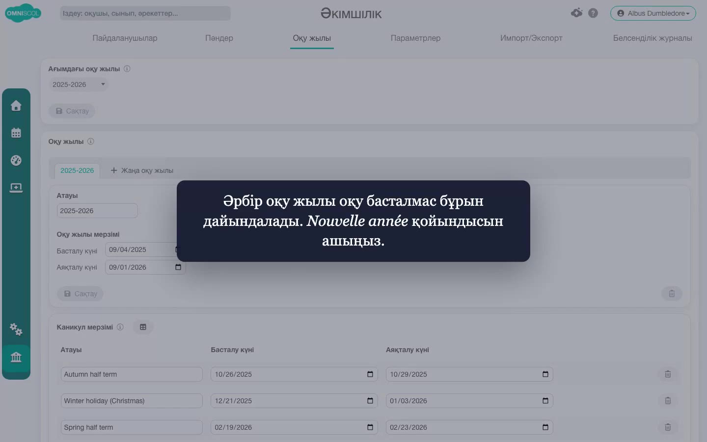Delete the Autumn half term row
Screen dimensions: 707x442
click(668, 374)
